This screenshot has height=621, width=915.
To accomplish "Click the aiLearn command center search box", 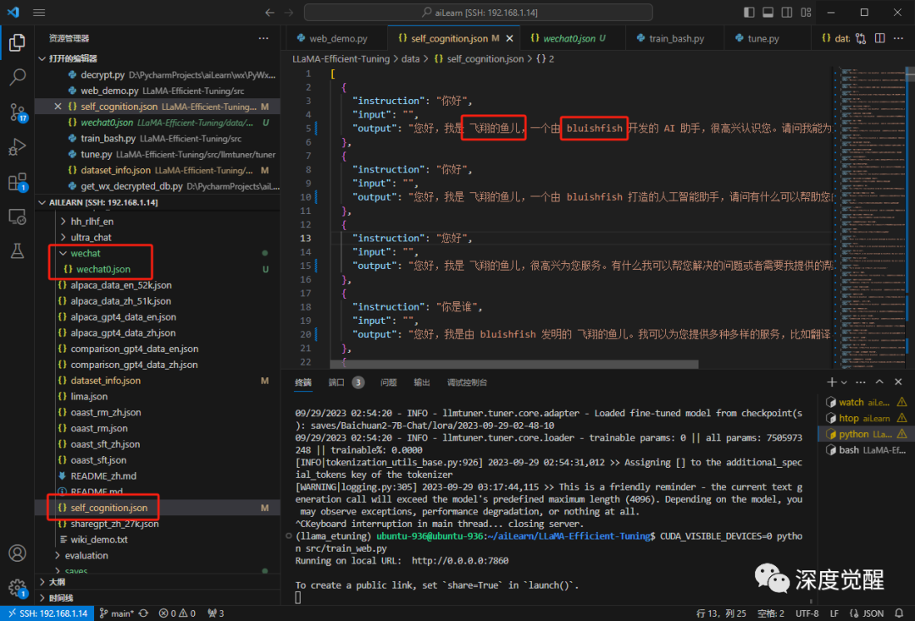I will [x=478, y=12].
